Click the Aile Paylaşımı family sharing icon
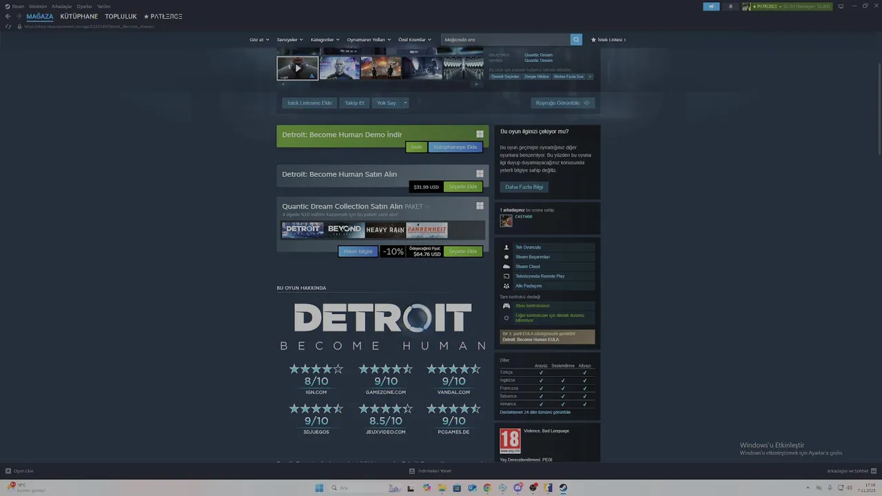The height and width of the screenshot is (496, 882). coord(506,286)
